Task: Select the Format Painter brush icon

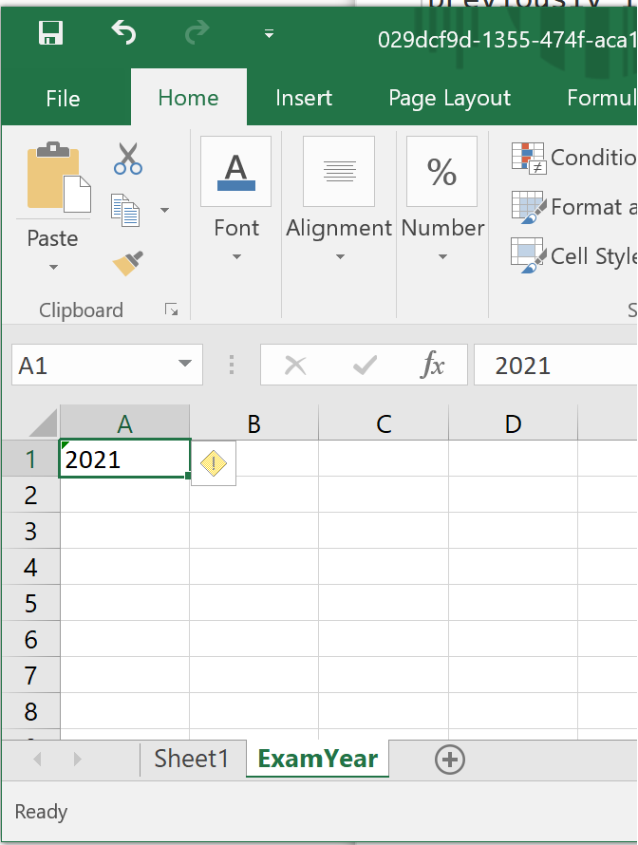Action: pos(127,262)
